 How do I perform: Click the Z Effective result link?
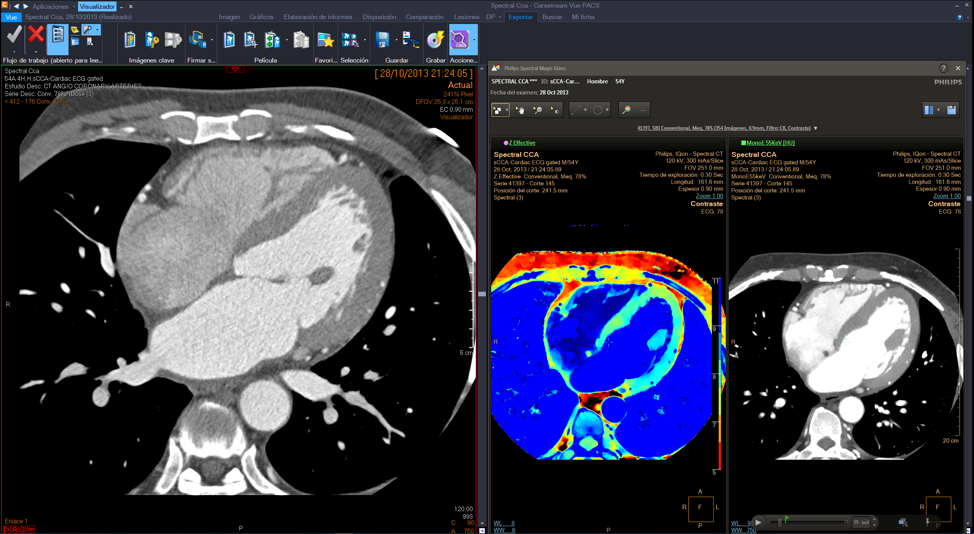(x=522, y=143)
